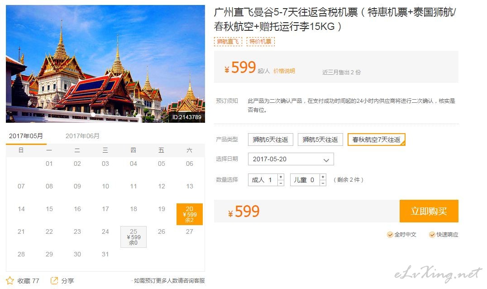Click calendar date 19 in May
Viewport: 487px width, 289px height.
tap(162, 209)
